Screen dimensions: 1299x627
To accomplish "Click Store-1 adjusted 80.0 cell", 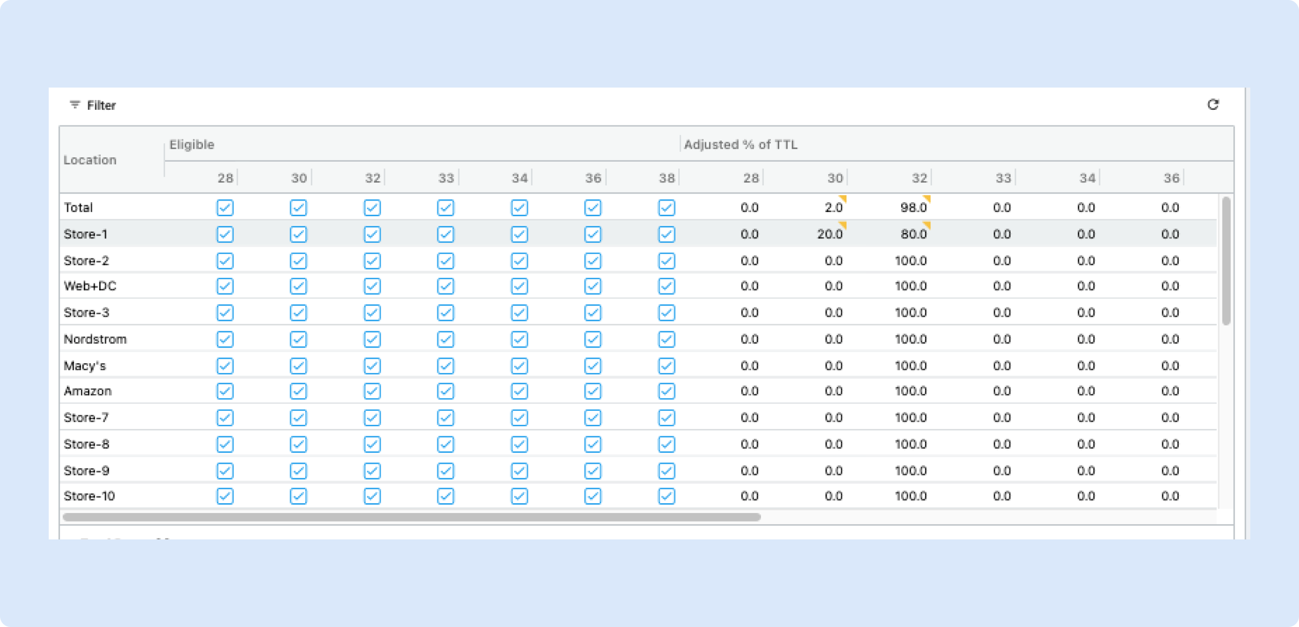I will (913, 234).
